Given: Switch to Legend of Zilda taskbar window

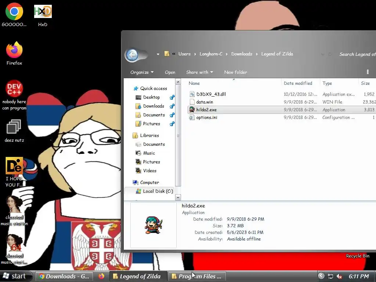Looking at the screenshot, I should [x=138, y=276].
